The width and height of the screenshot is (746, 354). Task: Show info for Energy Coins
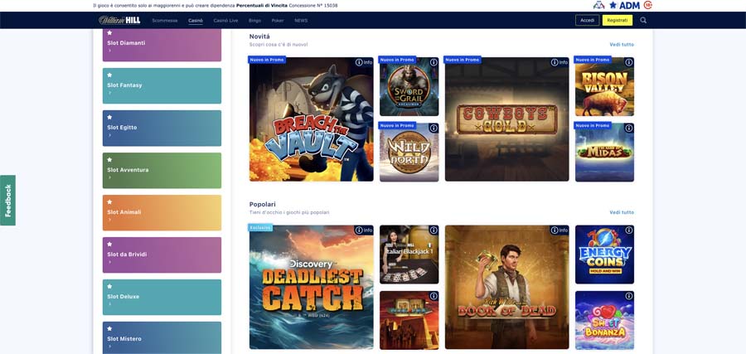(629, 230)
